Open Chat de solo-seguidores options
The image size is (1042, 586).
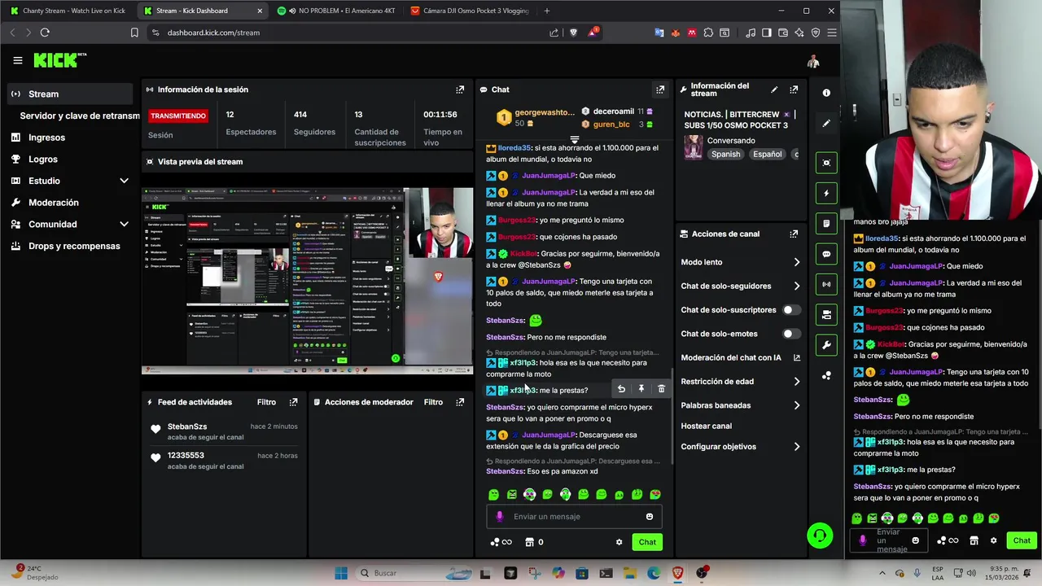(740, 286)
